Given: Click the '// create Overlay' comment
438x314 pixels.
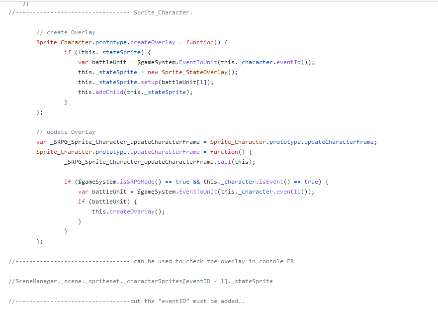Looking at the screenshot, I should click(x=66, y=32).
